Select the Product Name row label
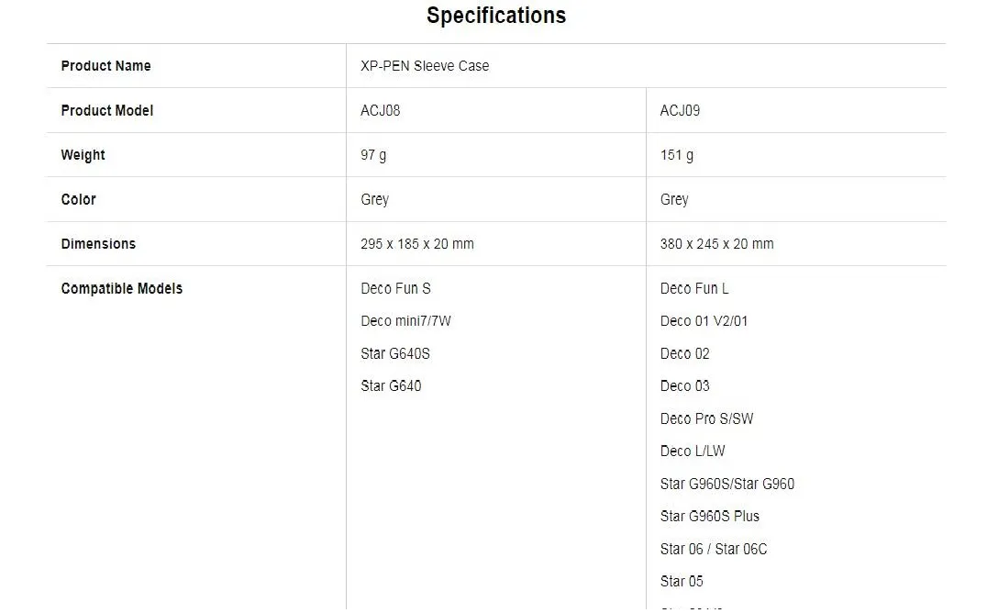 pyautogui.click(x=105, y=66)
